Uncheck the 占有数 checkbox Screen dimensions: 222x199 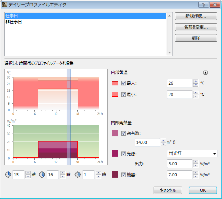click(123, 133)
